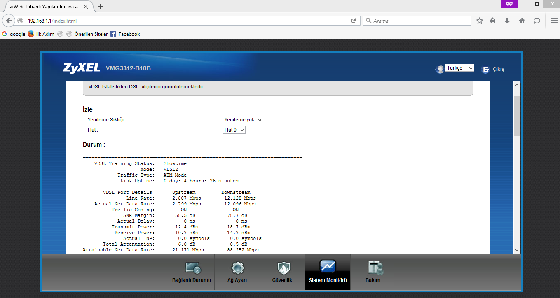The height and width of the screenshot is (298, 560).
Task: Click the 58.5 dB upstream SNR margin
Action: click(185, 215)
